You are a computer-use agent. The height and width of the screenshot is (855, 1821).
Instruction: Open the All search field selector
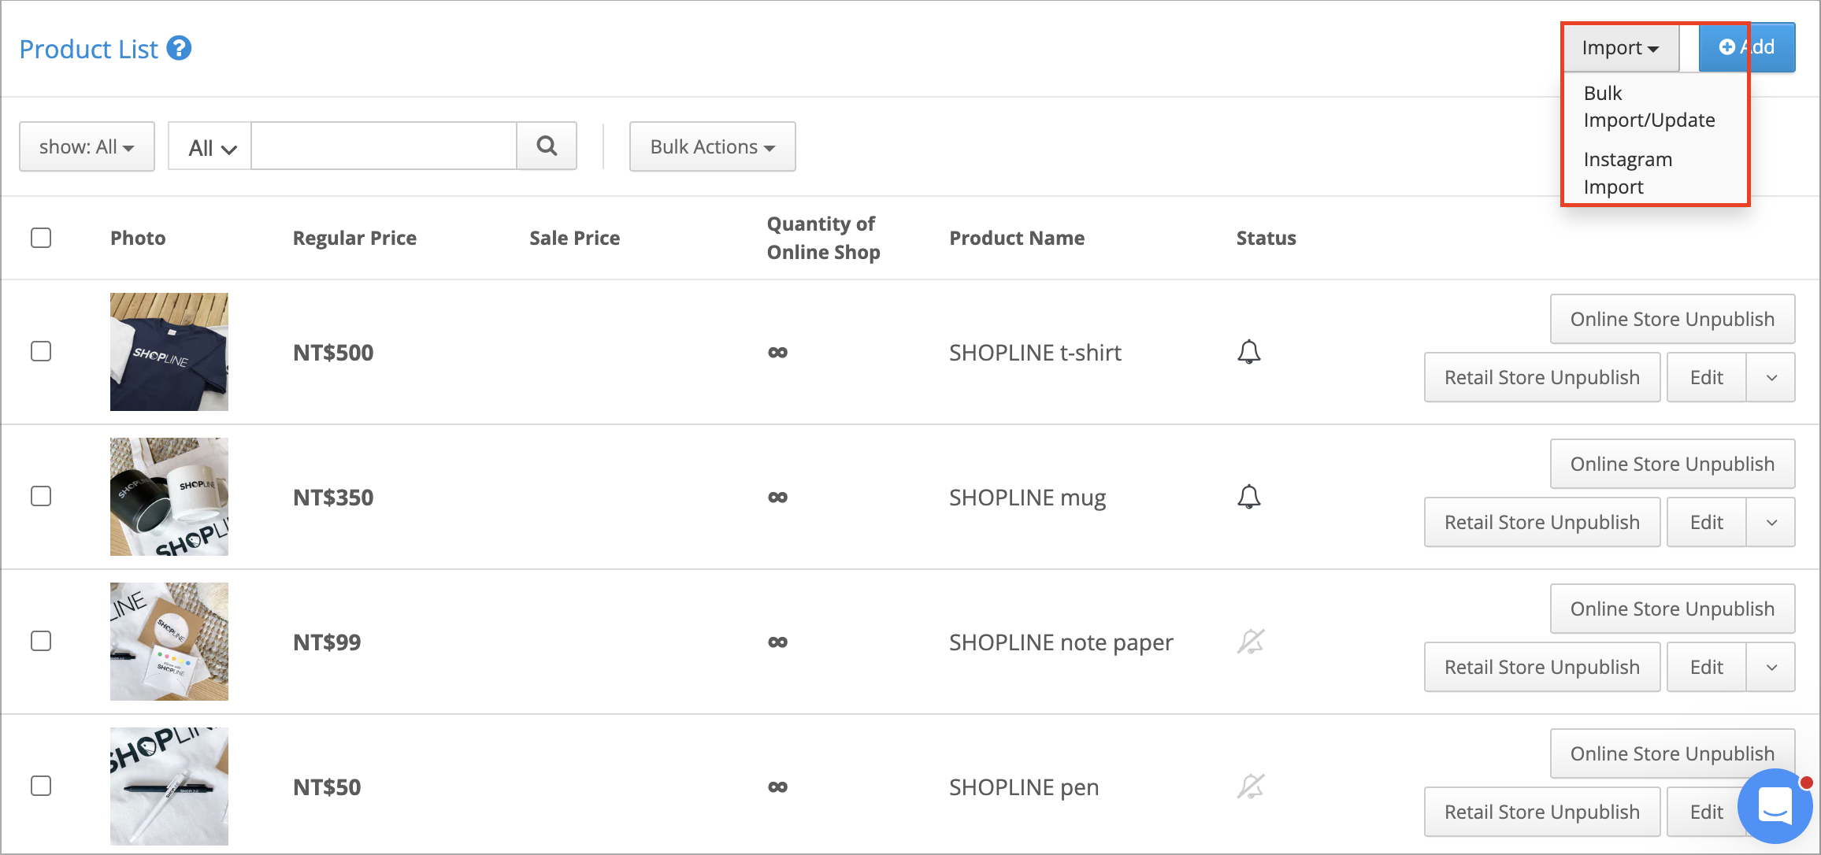tap(210, 146)
